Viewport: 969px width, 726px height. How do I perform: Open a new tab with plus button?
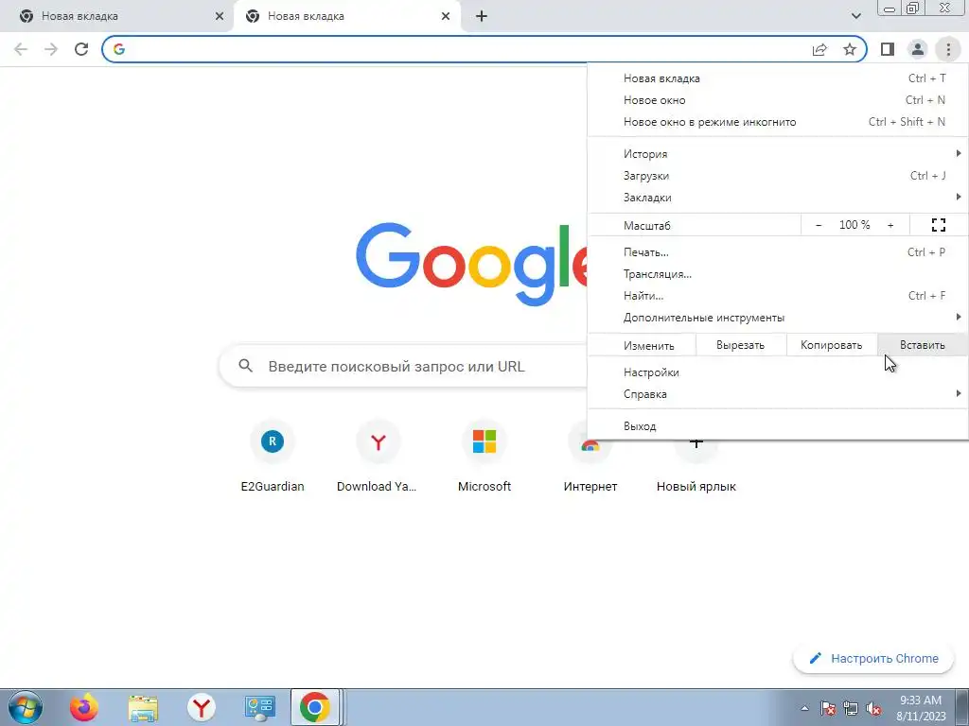(482, 16)
